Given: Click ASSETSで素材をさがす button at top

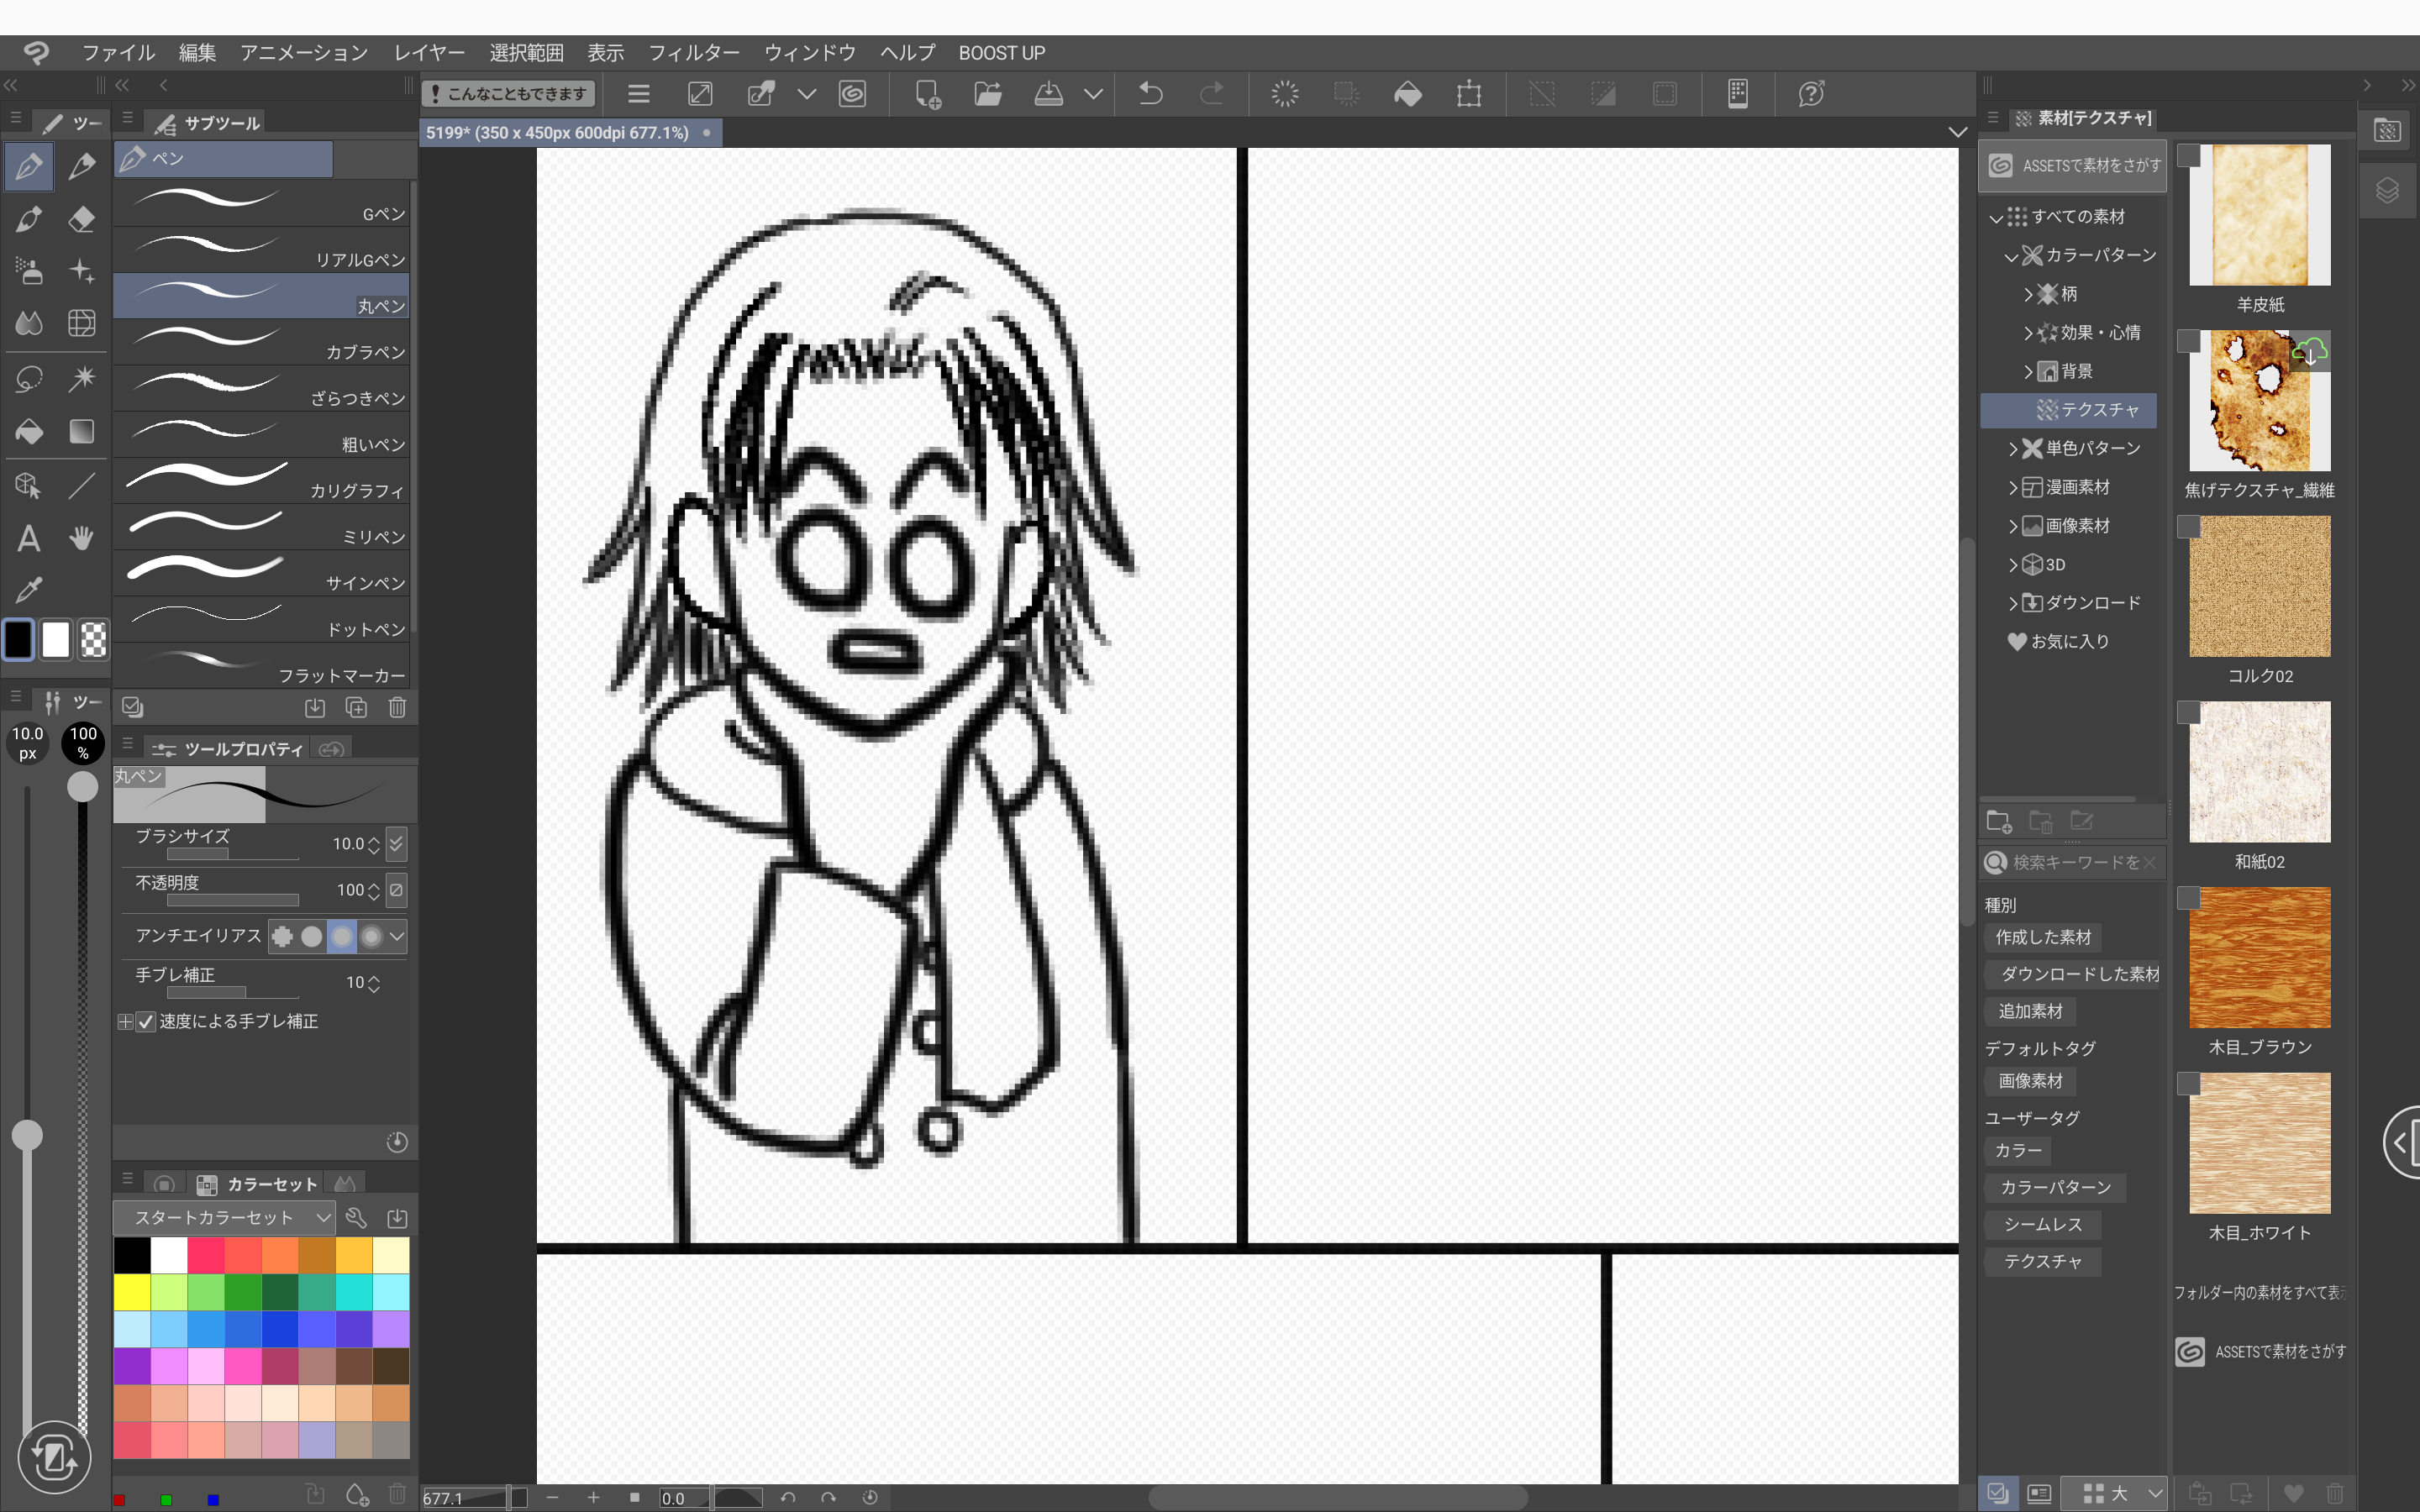Looking at the screenshot, I should [x=2073, y=165].
